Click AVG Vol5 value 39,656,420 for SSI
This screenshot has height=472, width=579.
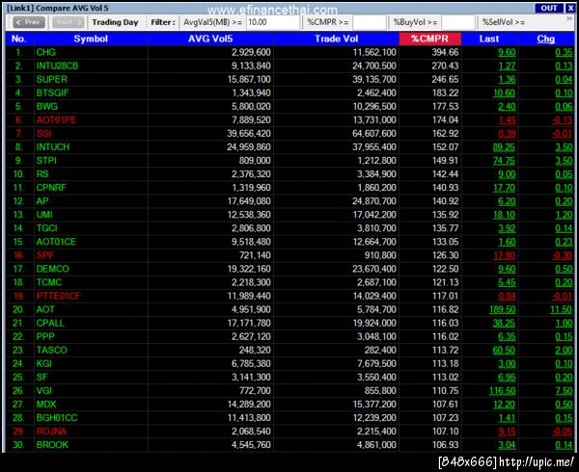click(249, 133)
